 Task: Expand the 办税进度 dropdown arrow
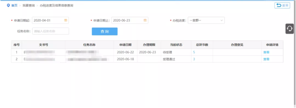point(222,20)
